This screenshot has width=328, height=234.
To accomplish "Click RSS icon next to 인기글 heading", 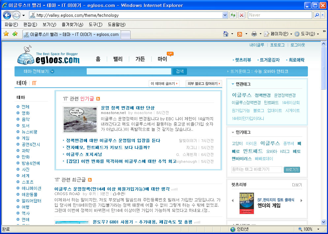I will 98,99.
